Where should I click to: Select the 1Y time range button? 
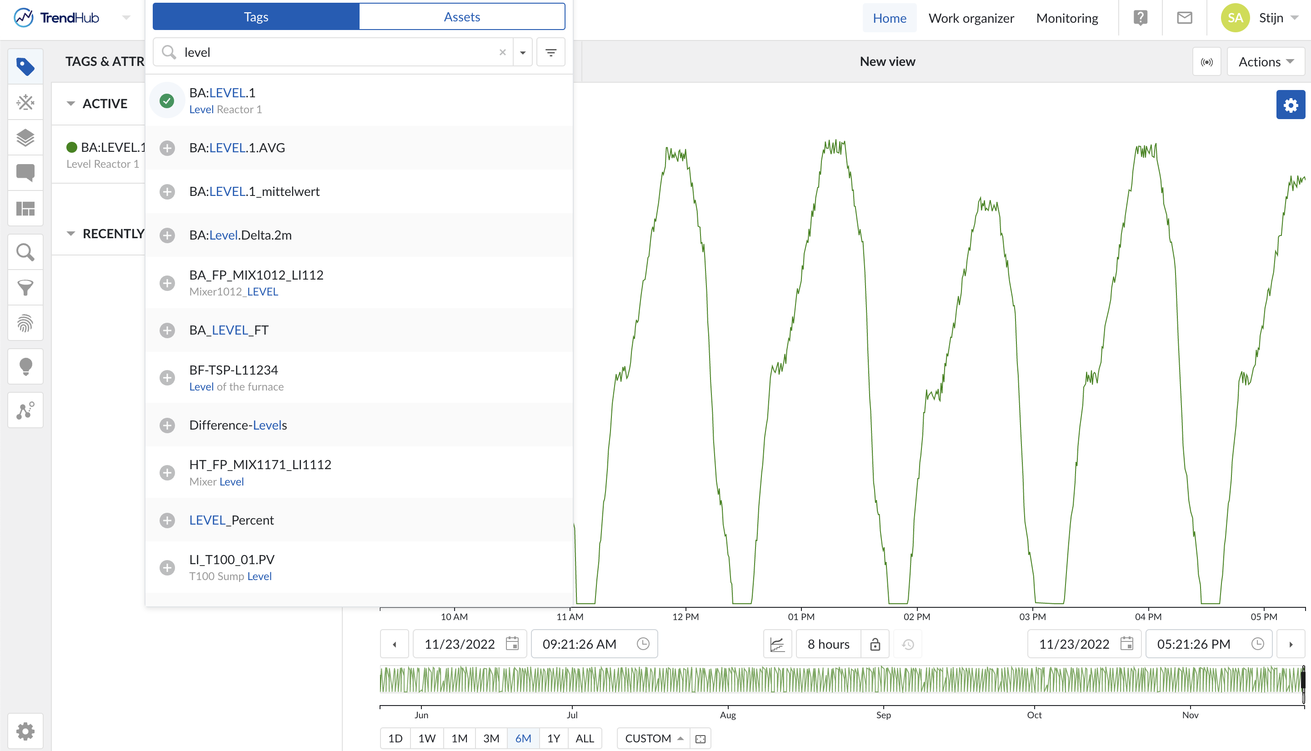click(553, 738)
